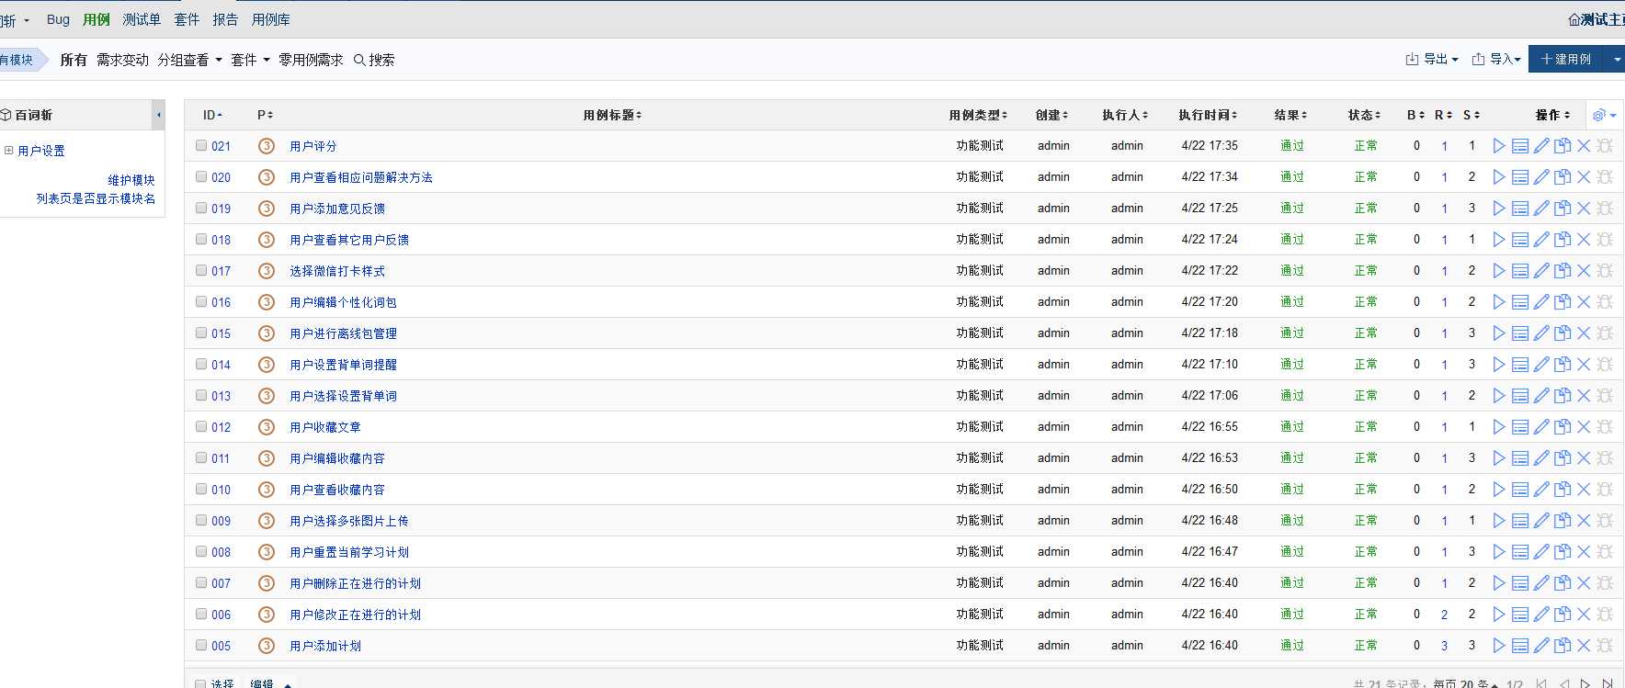
Task: Open the 导入 import dropdown
Action: coord(1496,59)
